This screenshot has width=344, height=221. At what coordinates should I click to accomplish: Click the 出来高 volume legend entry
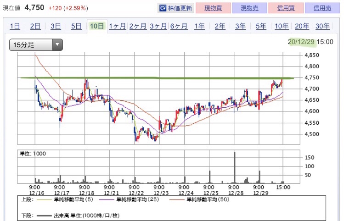[78, 216]
